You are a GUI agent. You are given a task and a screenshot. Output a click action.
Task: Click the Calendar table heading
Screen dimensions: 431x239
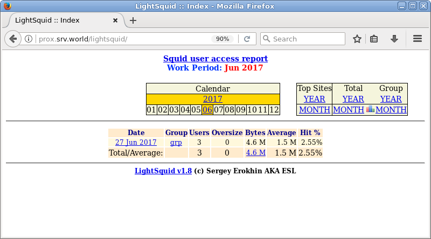pos(213,89)
